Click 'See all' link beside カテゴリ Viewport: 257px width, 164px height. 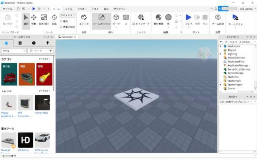[x=45, y=59]
